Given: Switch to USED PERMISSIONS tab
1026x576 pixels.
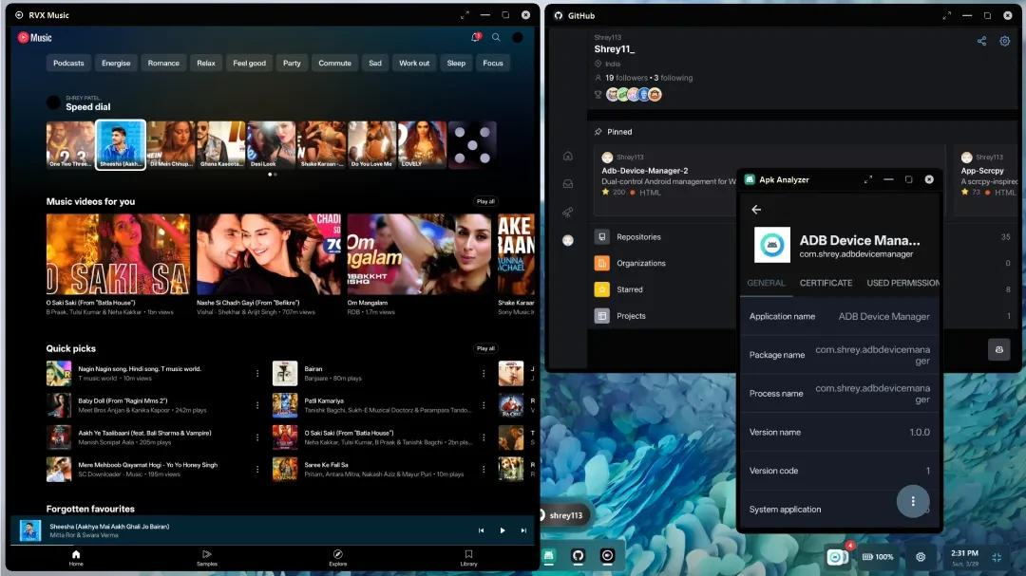Looking at the screenshot, I should [902, 283].
